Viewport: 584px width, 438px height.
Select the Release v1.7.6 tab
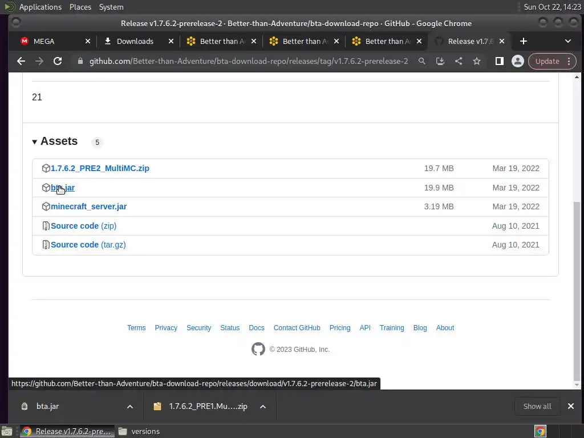pos(471,41)
